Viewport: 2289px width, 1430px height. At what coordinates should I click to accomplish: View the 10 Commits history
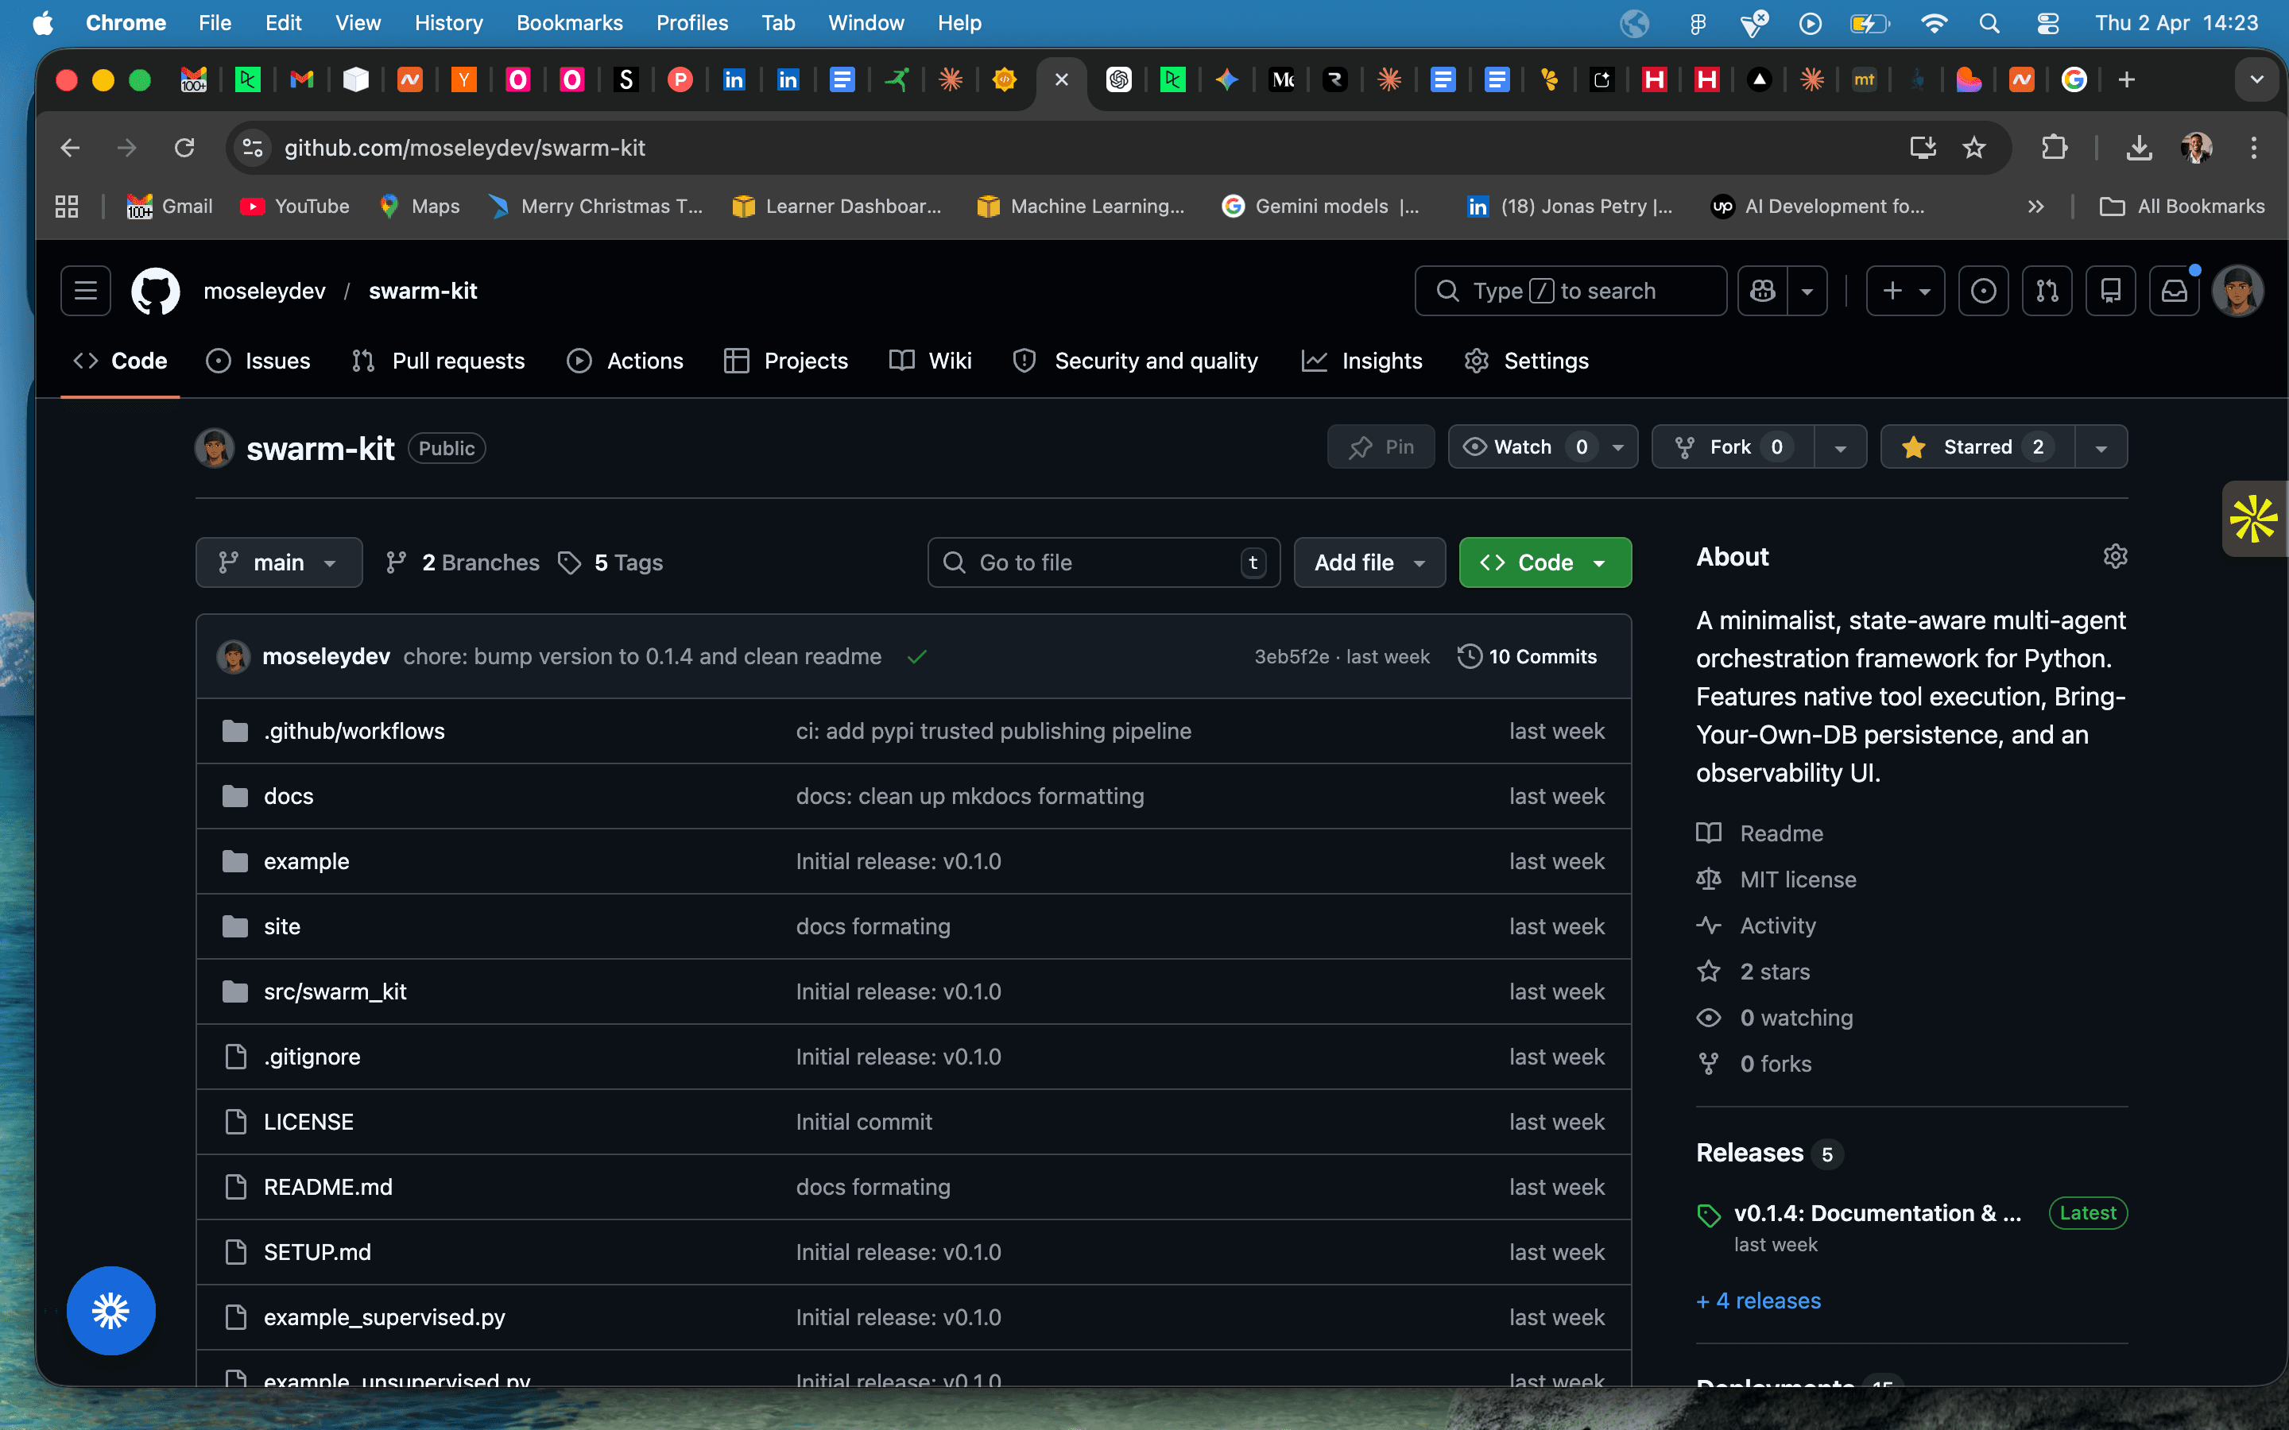pos(1528,656)
